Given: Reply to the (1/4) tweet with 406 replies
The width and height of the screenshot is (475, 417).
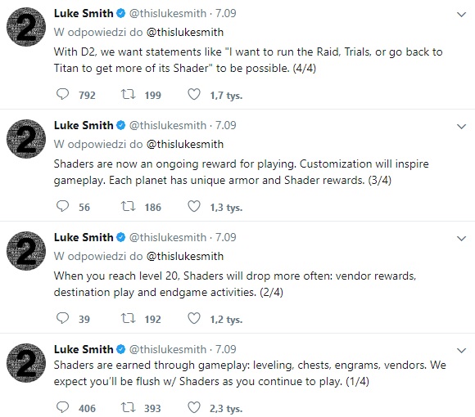Looking at the screenshot, I should click(63, 407).
